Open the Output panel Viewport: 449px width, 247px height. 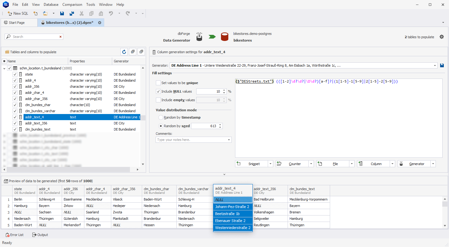[40, 235]
